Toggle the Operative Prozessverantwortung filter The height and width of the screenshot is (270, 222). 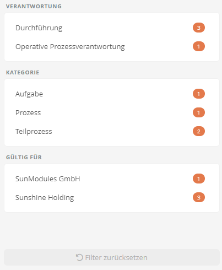112,46
